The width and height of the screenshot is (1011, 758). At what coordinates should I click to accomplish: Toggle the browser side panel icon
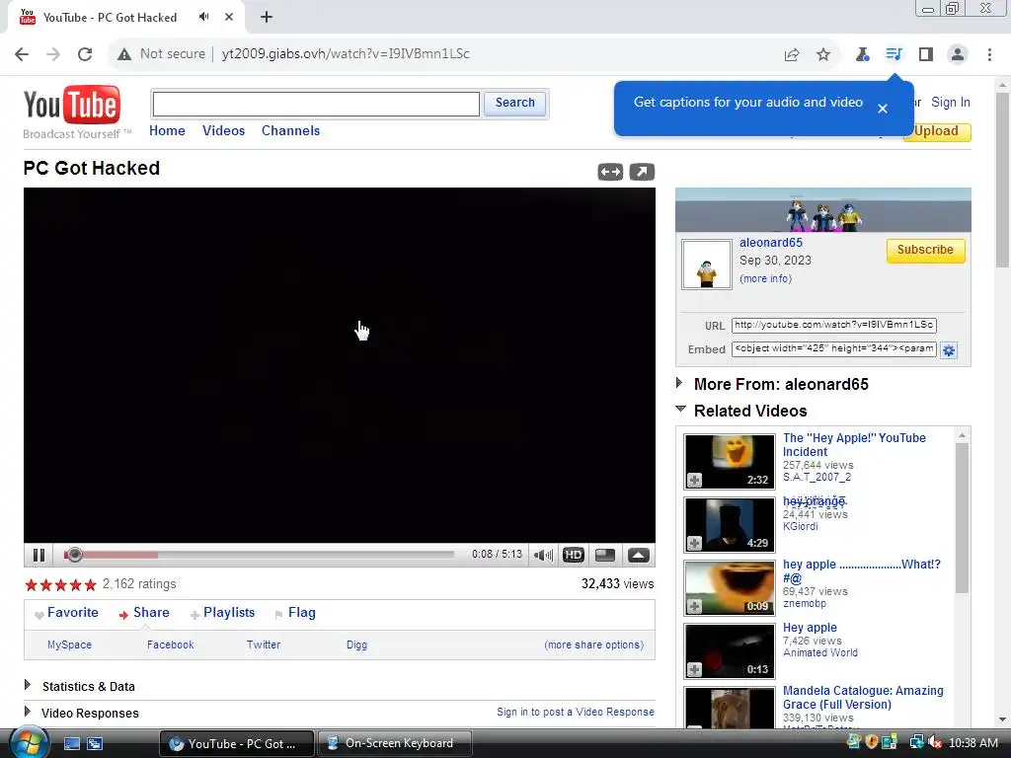[926, 55]
